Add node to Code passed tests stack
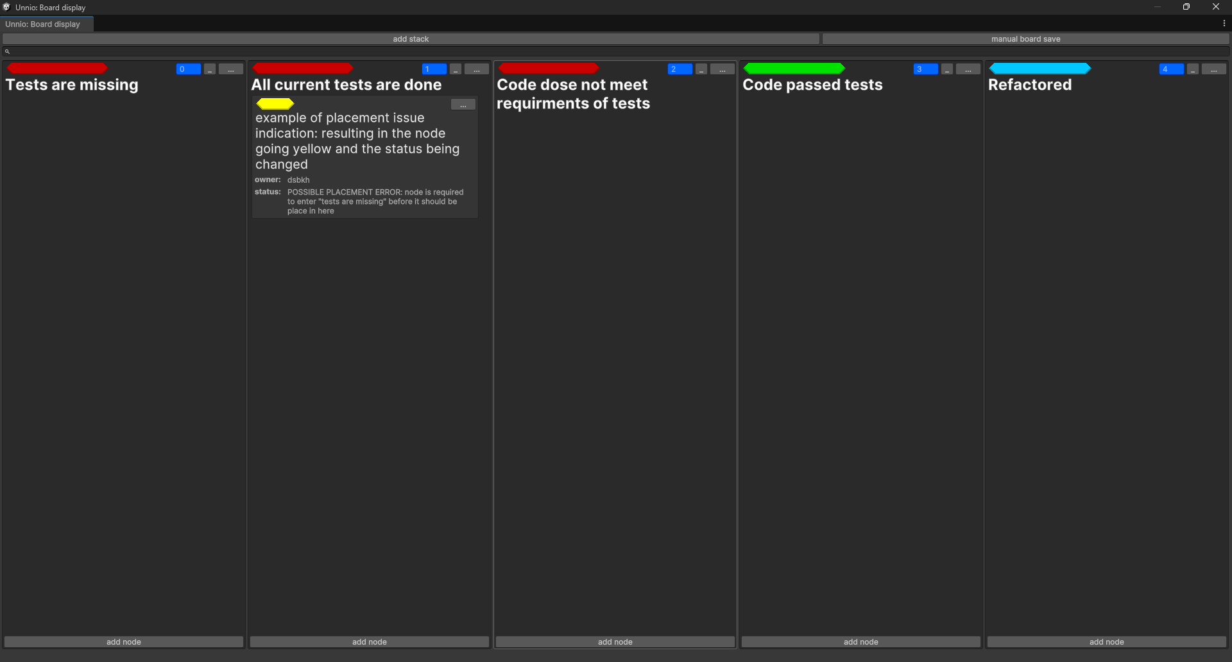The height and width of the screenshot is (662, 1232). click(x=861, y=642)
